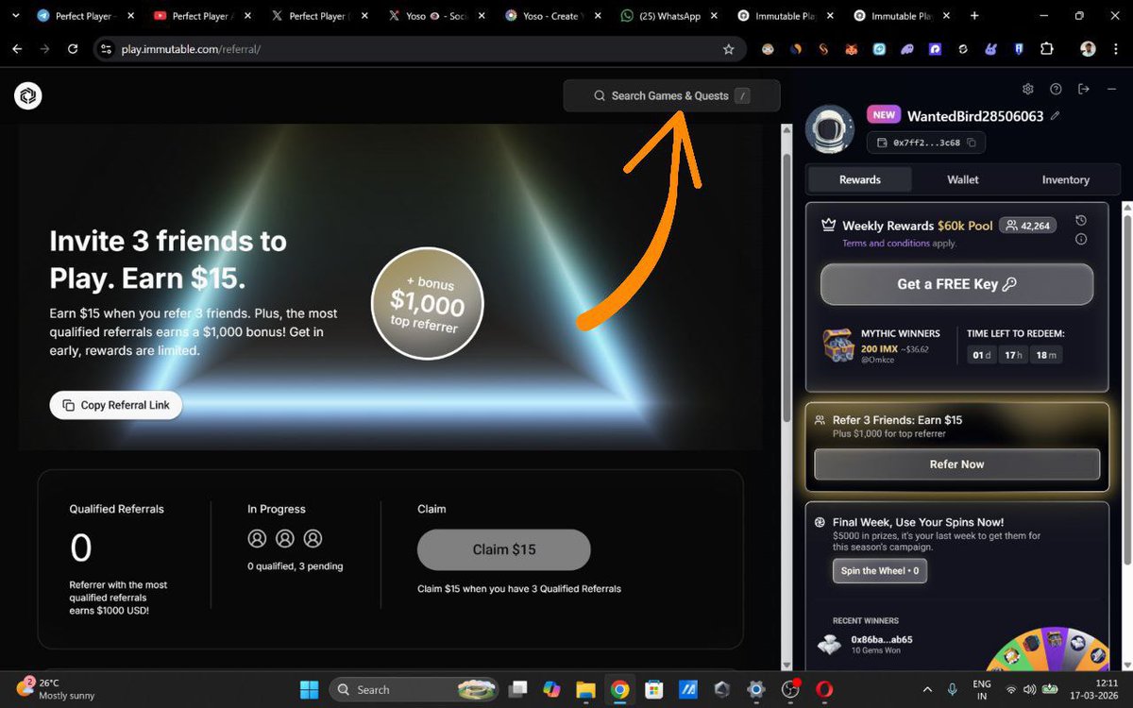
Task: Open the Phantom ghost extension
Action: [x=907, y=49]
